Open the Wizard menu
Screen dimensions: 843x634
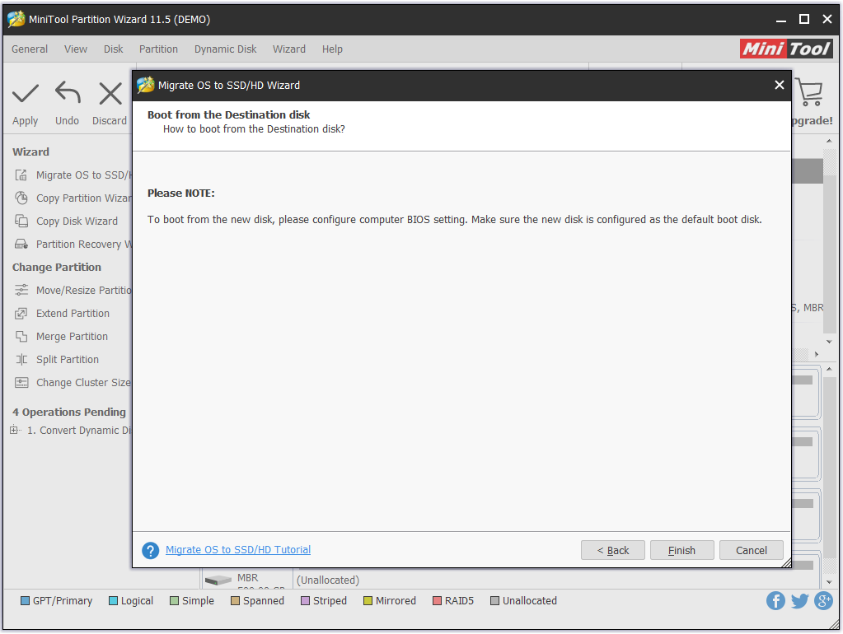tap(289, 49)
